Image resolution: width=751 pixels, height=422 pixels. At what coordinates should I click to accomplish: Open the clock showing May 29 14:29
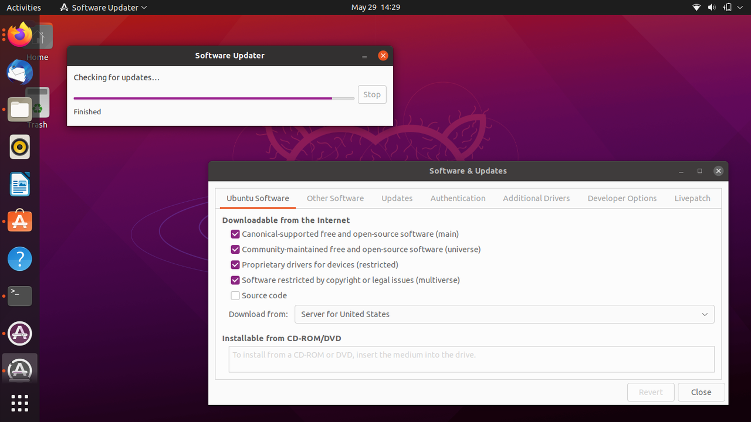pos(375,8)
